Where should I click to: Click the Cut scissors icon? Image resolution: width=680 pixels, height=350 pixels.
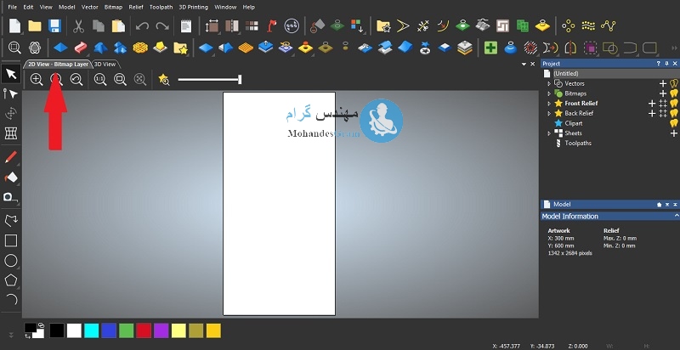point(78,26)
